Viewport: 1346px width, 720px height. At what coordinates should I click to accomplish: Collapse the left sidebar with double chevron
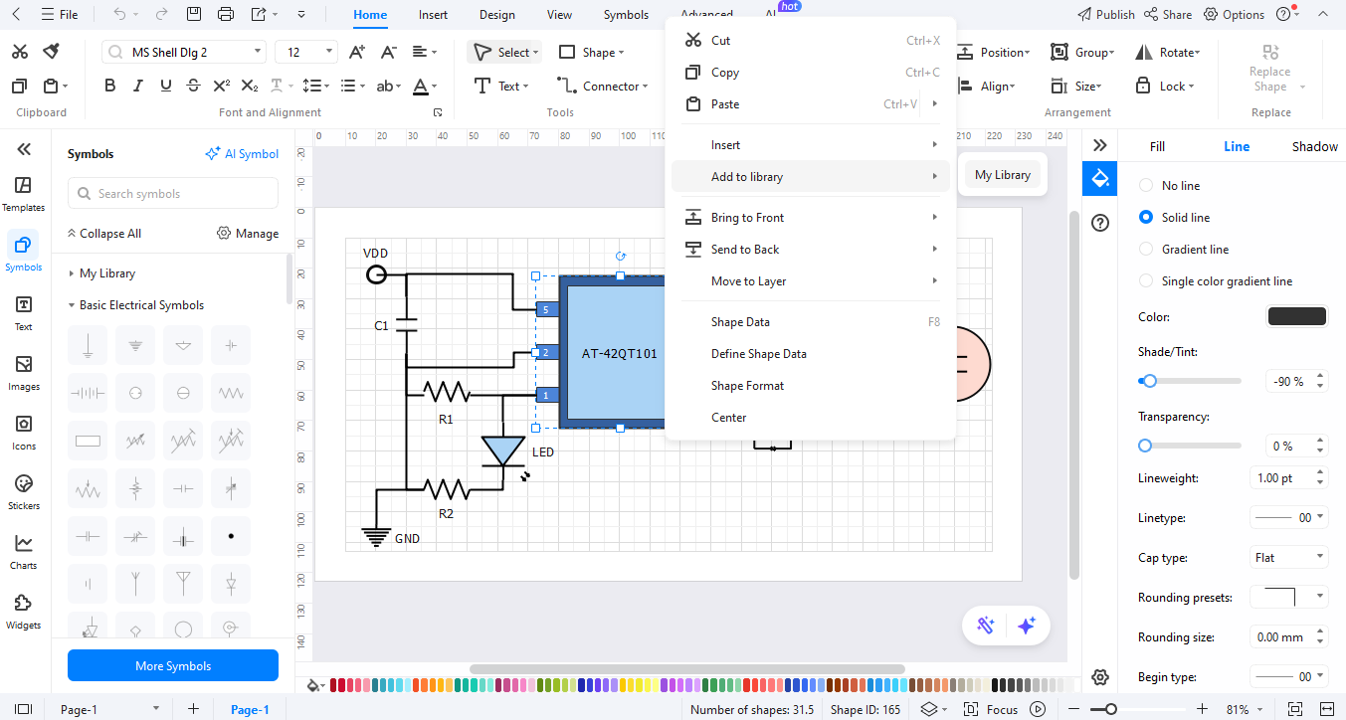[24, 149]
